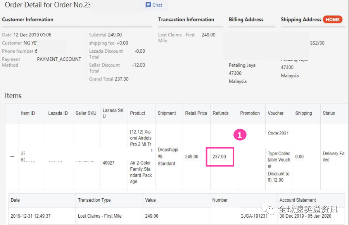
Task: Click the Shipping Address heading
Action: pos(301,19)
